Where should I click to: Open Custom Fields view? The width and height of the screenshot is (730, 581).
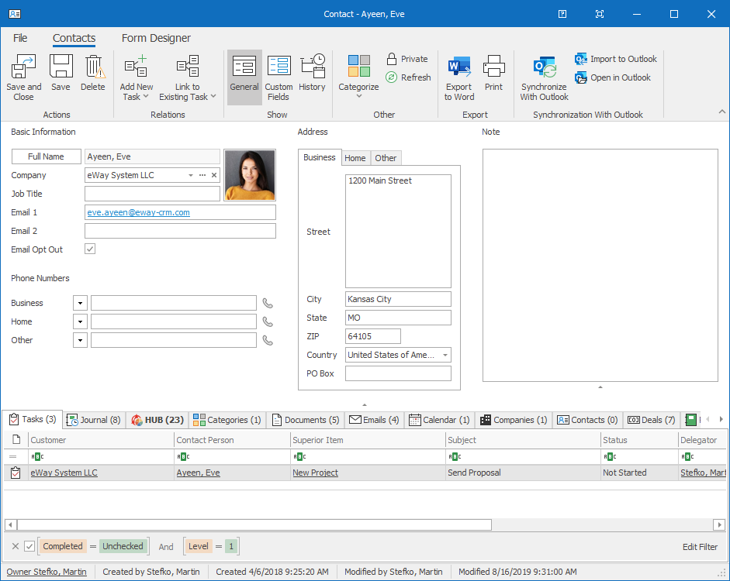(x=279, y=76)
